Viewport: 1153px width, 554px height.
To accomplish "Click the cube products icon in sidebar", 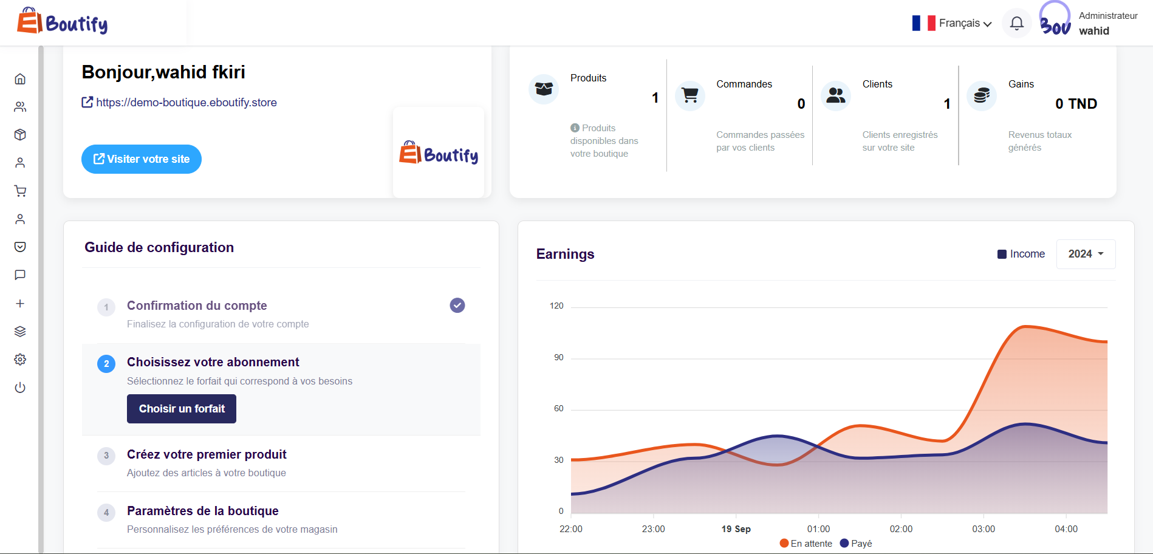I will 20,135.
